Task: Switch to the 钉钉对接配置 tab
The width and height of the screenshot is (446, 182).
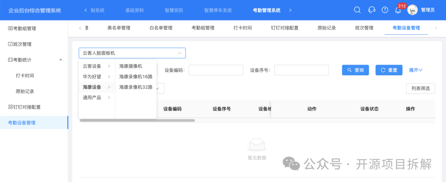Action: pos(285,28)
